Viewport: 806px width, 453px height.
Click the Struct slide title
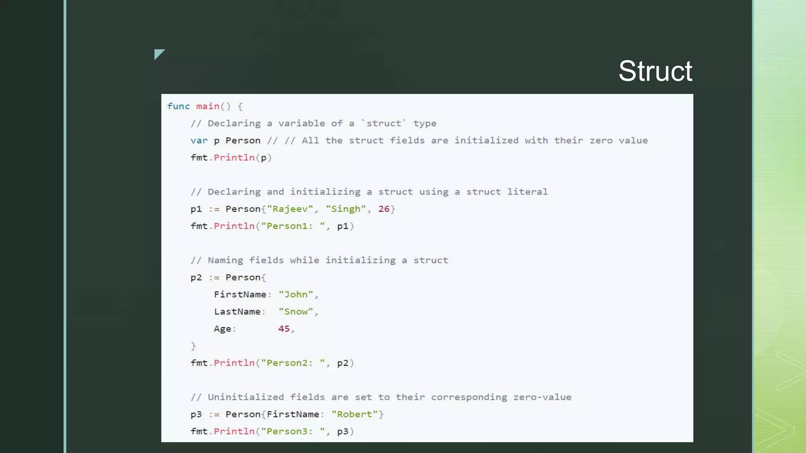coord(655,71)
